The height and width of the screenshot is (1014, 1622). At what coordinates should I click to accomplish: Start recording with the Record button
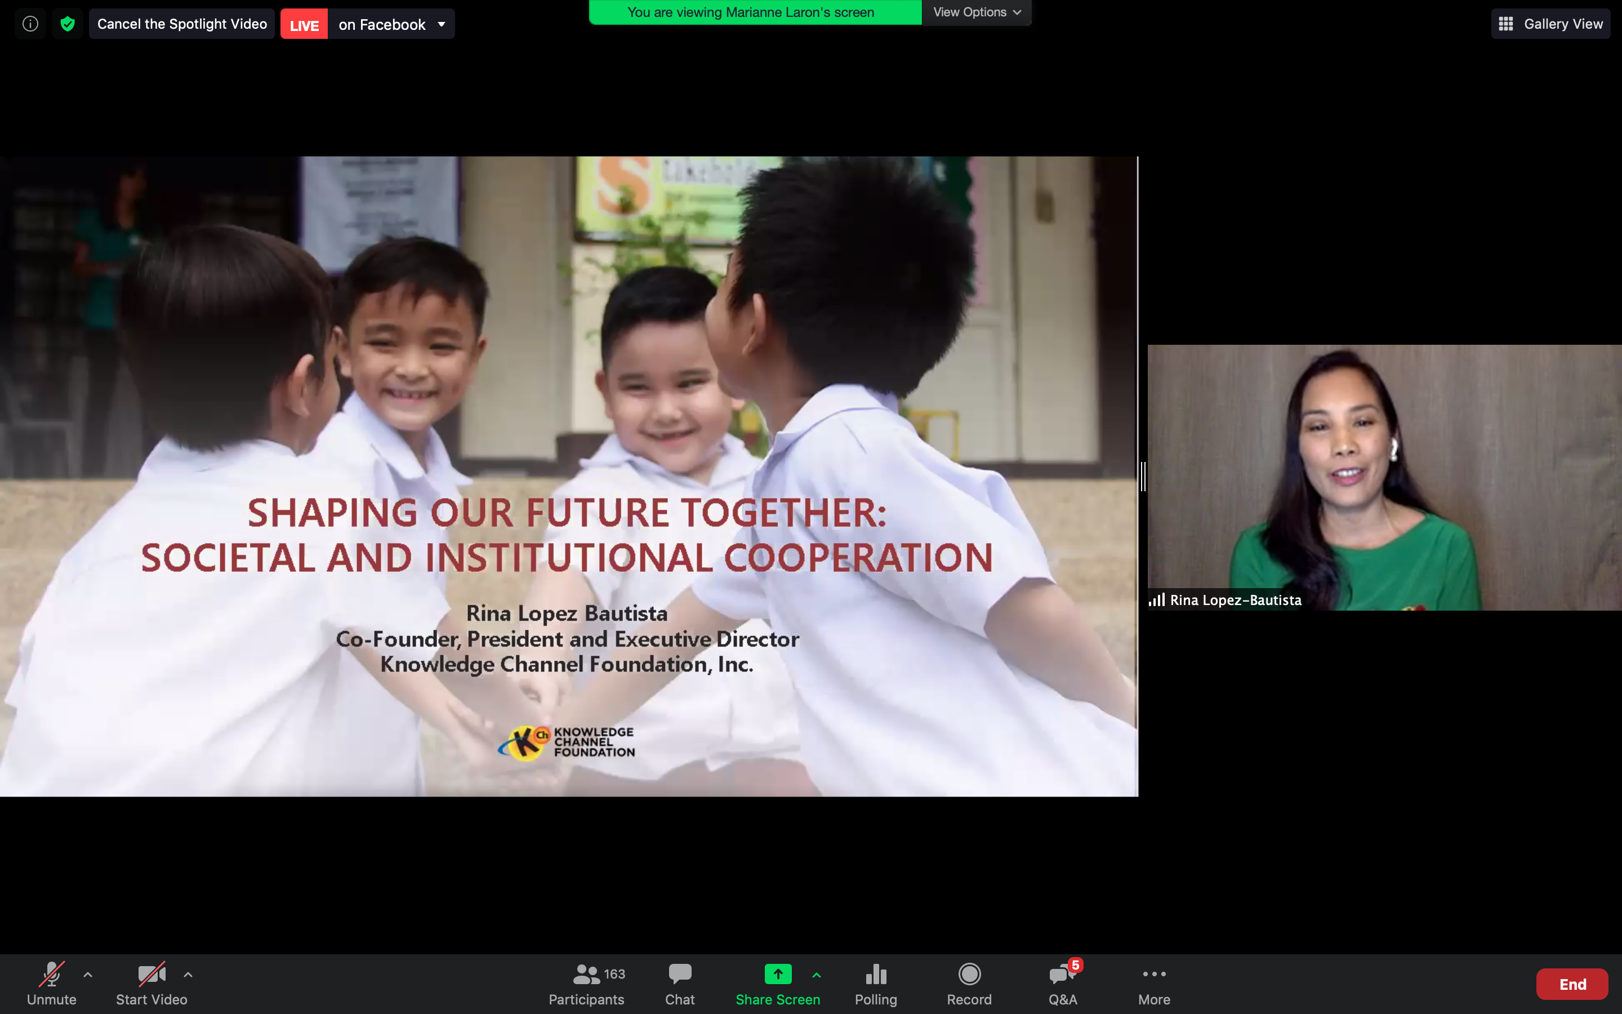pos(969,983)
